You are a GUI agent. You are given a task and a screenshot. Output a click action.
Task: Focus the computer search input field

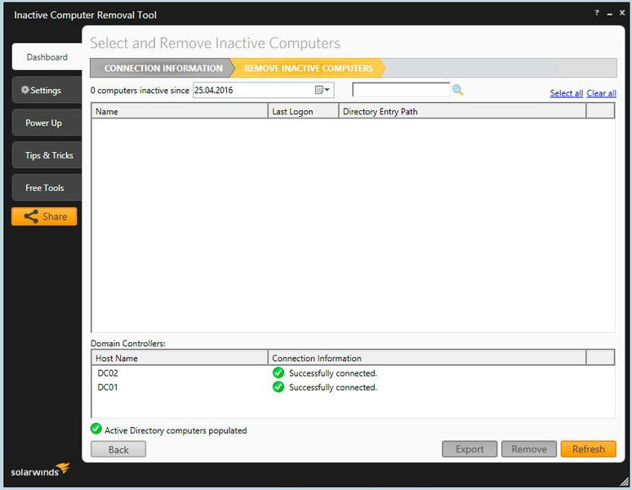(x=401, y=90)
